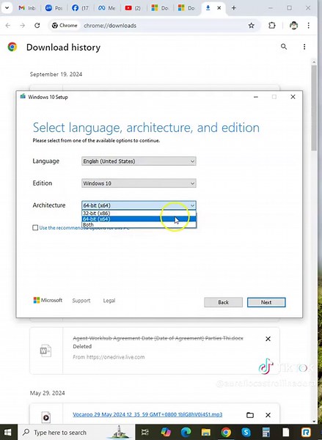322x440 pixels.
Task: Bookmark this page with the star
Action: [x=252, y=26]
